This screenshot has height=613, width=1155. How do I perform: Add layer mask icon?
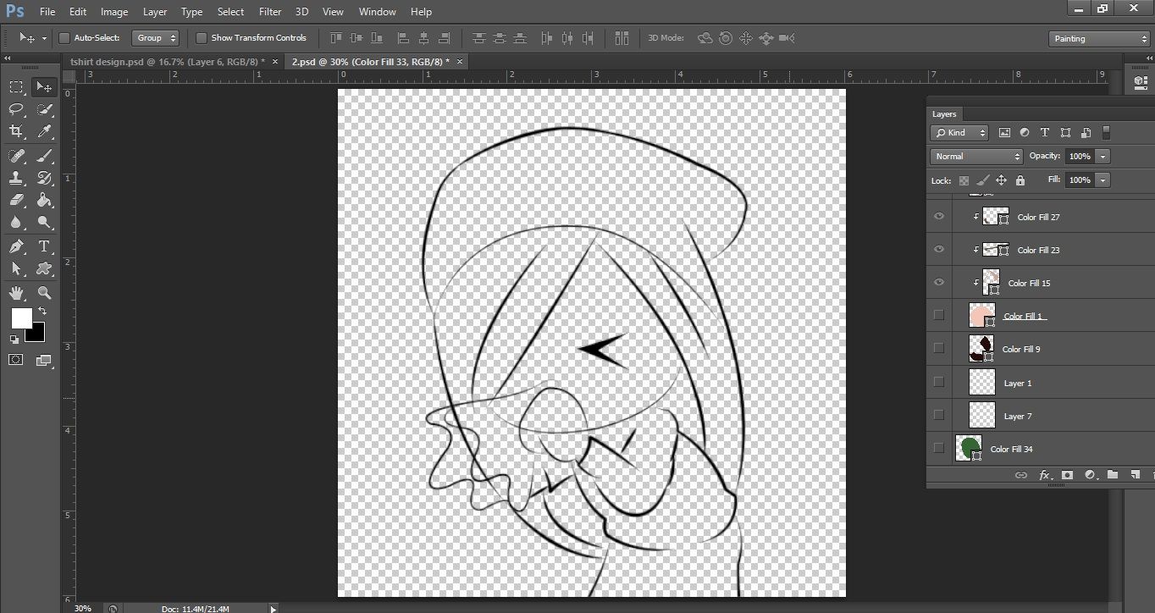(1067, 475)
